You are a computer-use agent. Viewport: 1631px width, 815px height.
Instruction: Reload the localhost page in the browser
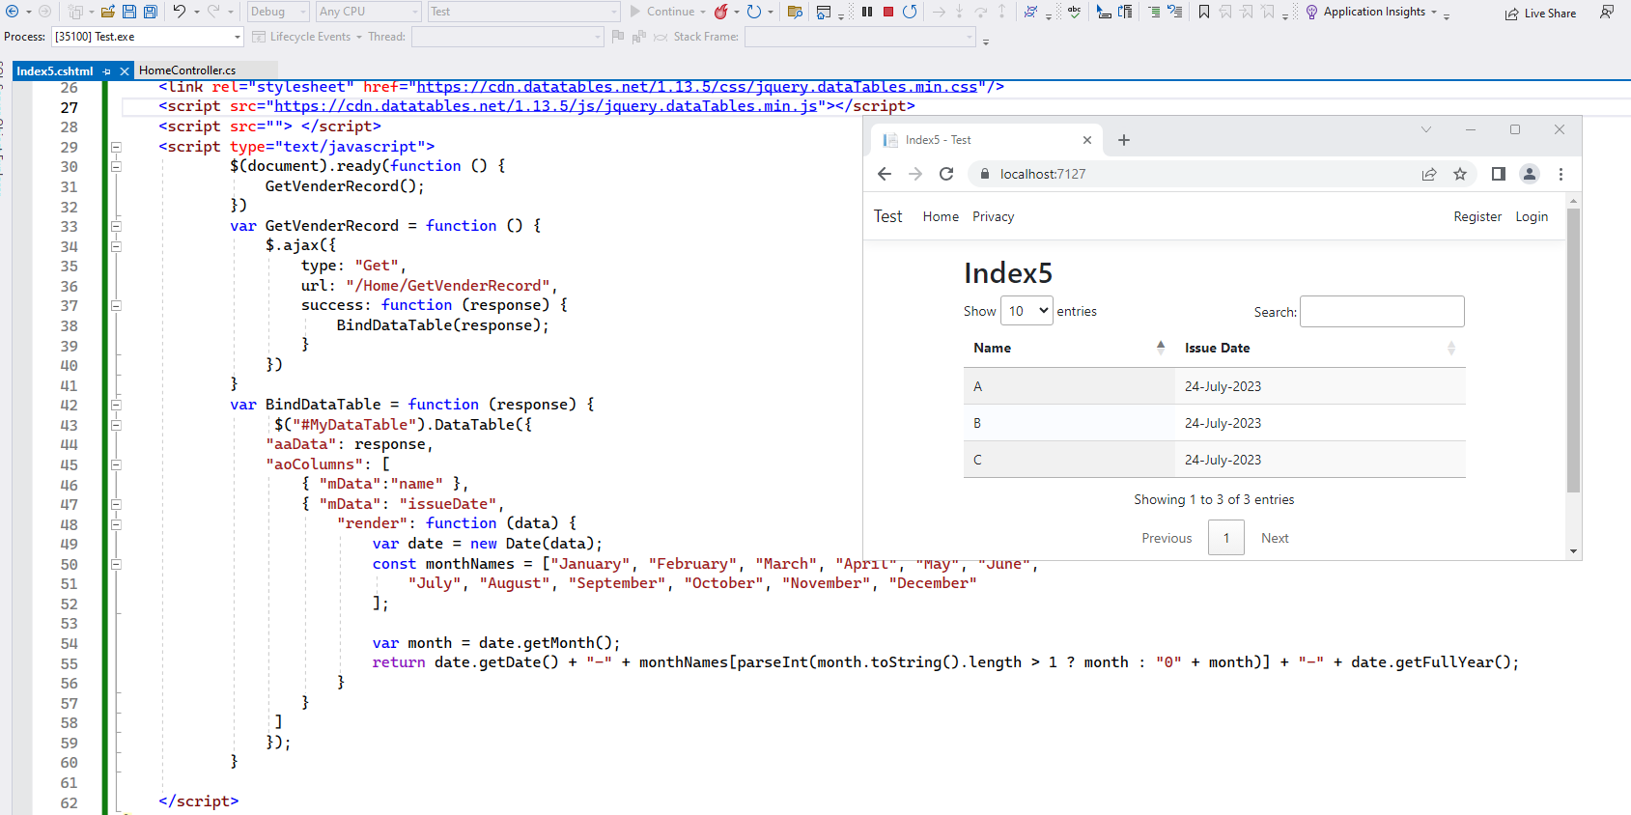[x=946, y=174]
